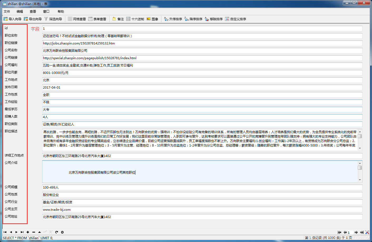This screenshot has height=242, width=372.
Task: Click the 公司性质 field showing 股份制企业
Action: point(202,195)
